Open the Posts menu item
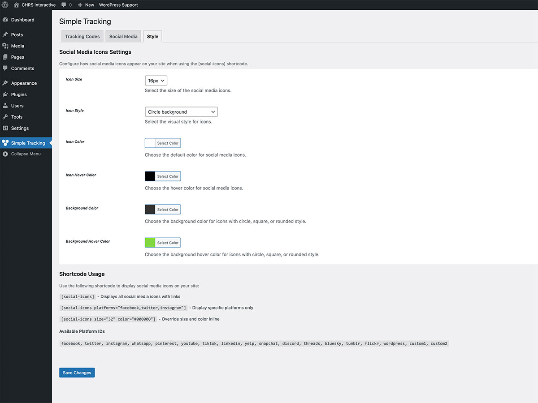 [x=26, y=34]
